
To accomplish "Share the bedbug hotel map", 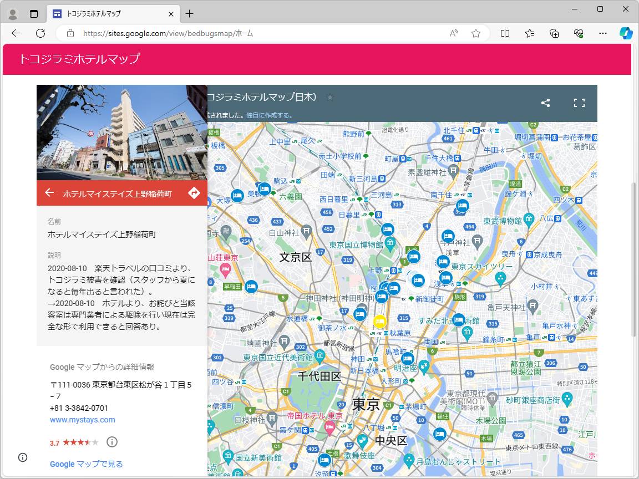I will (545, 103).
